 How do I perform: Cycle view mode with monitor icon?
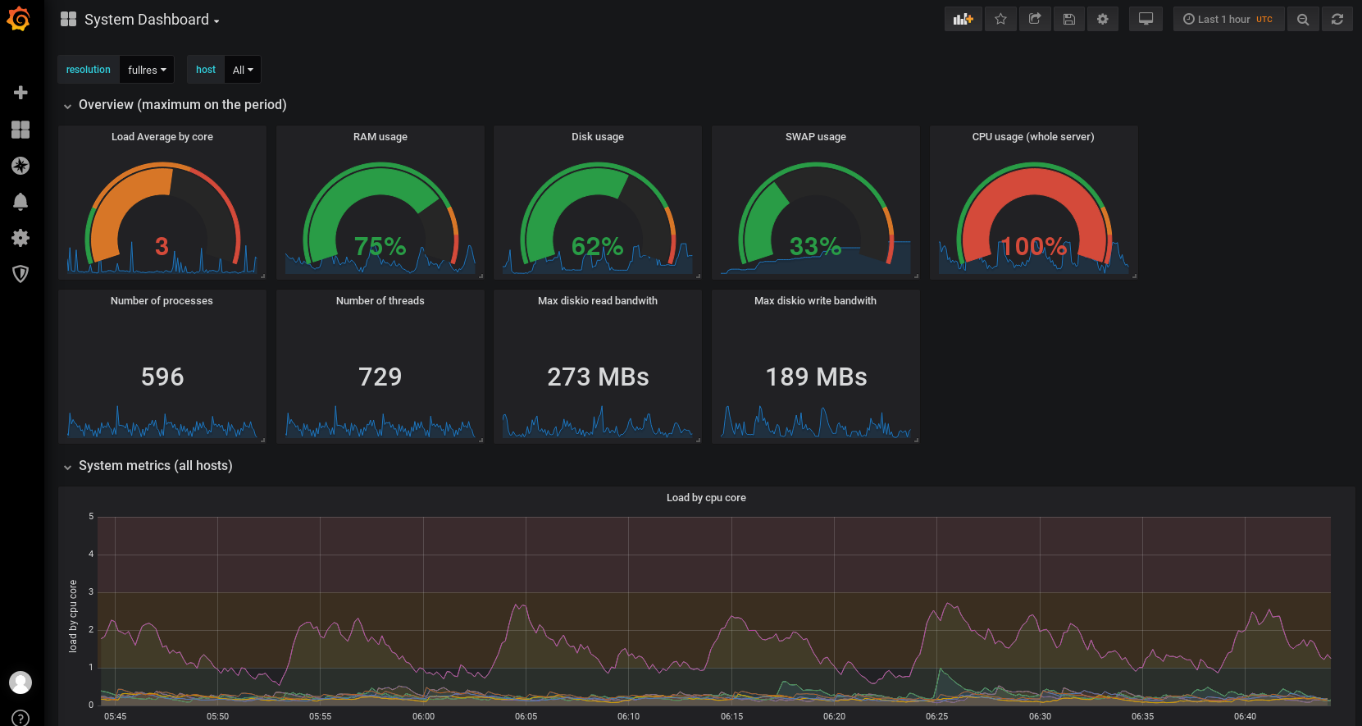[x=1146, y=19]
